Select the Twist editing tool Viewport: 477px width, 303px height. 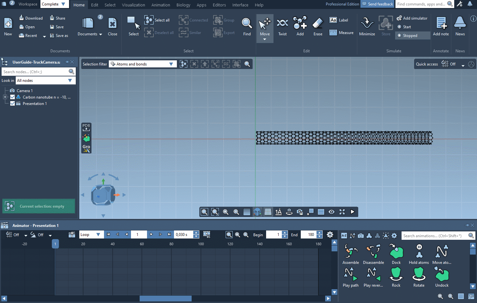282,26
